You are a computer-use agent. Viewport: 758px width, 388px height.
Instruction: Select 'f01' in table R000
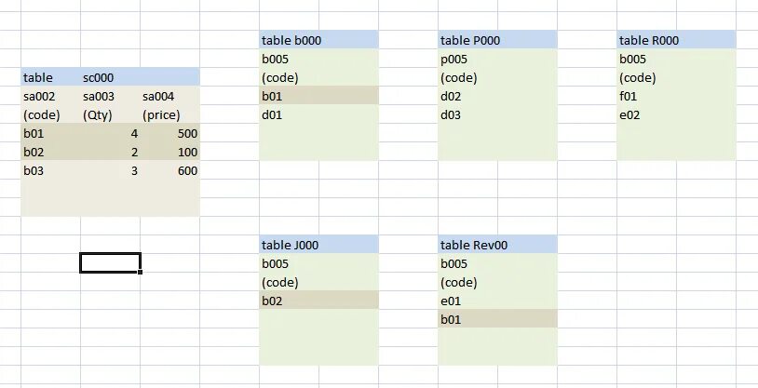pyautogui.click(x=676, y=96)
